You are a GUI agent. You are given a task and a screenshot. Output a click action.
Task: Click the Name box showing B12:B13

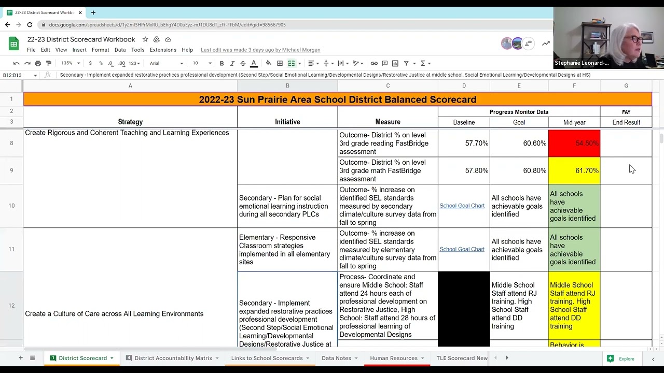pyautogui.click(x=20, y=75)
